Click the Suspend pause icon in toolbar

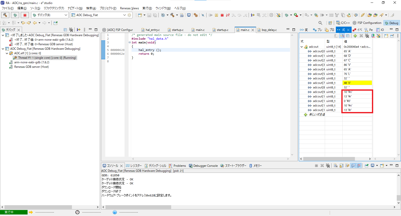pos(216,15)
